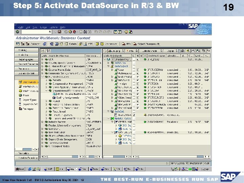
Task: Select the Staffing Assignments InfoCube row
Action: coord(71,98)
